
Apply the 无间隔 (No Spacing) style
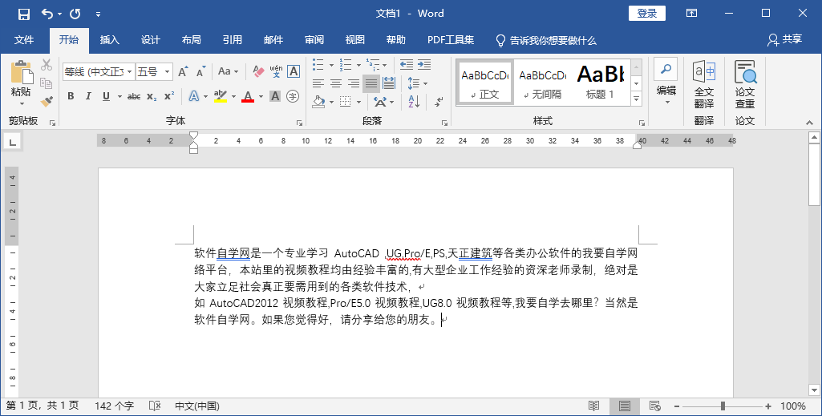(543, 83)
